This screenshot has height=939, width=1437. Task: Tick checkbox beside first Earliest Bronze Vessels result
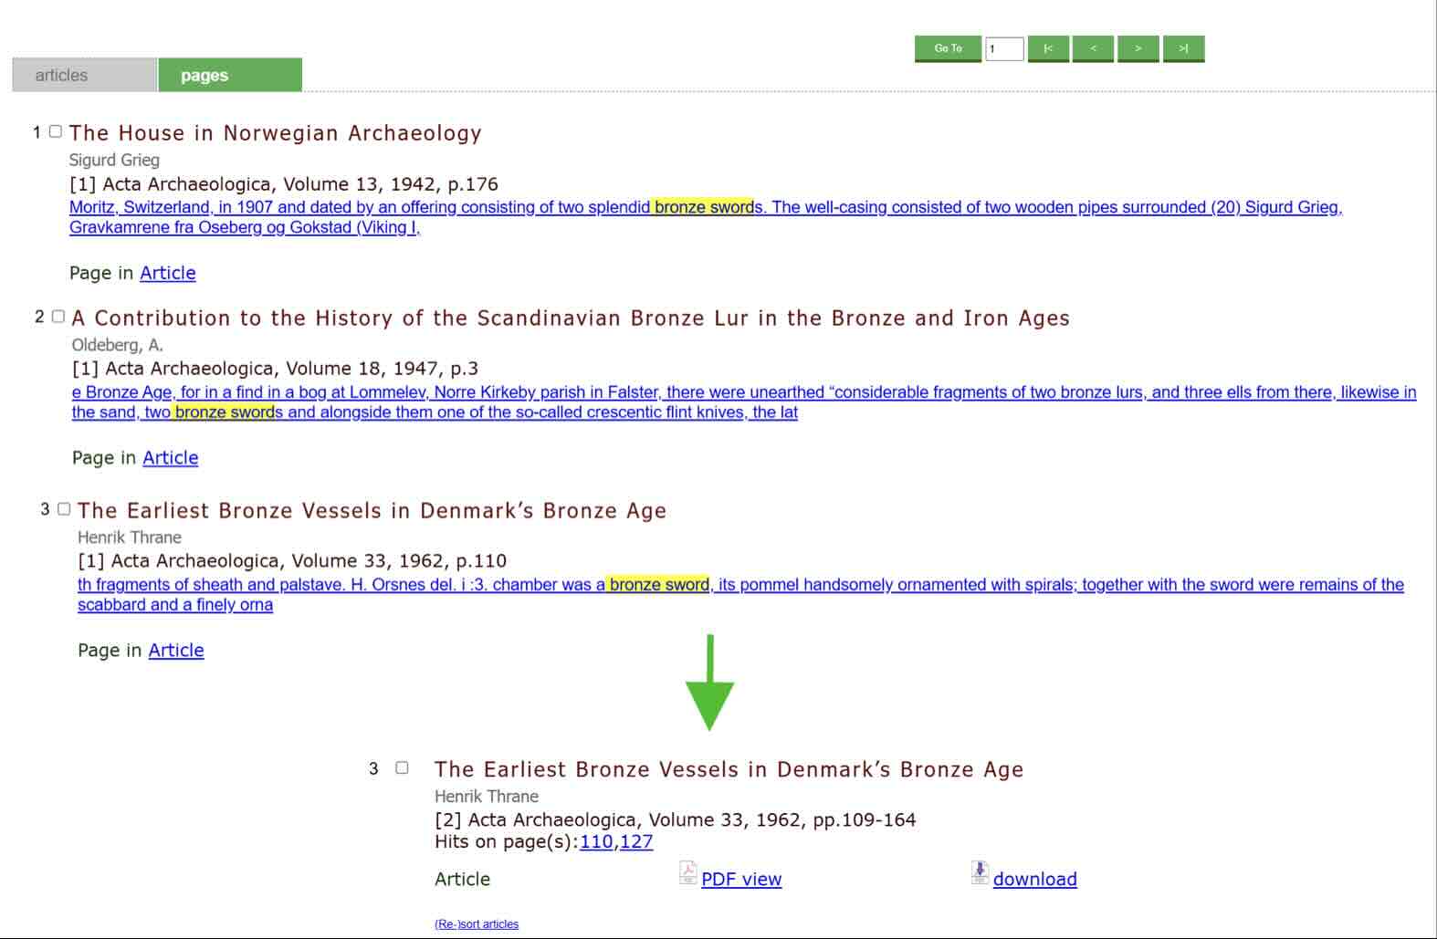point(64,509)
